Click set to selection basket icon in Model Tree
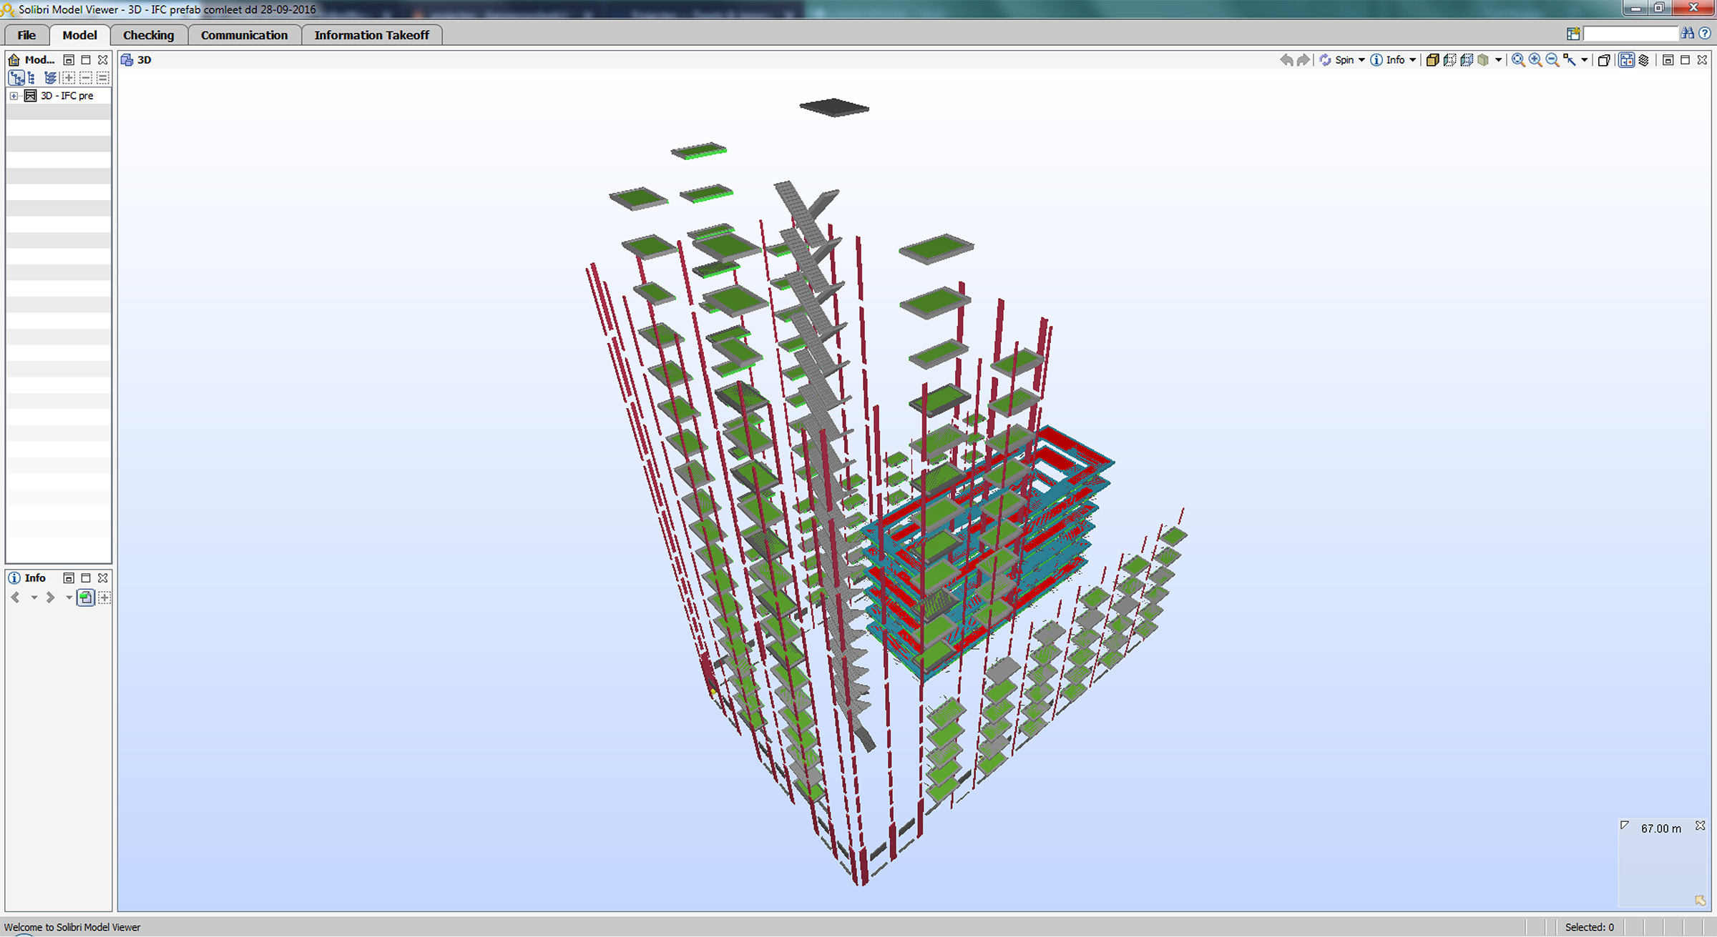 tap(103, 77)
